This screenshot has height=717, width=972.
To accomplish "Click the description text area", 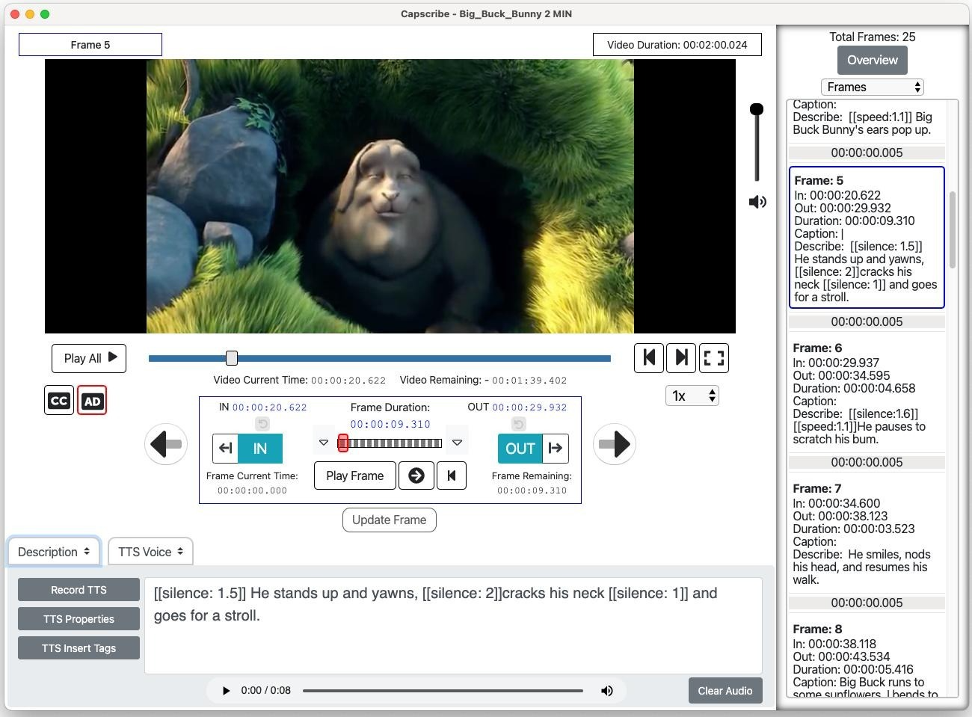I will point(453,626).
